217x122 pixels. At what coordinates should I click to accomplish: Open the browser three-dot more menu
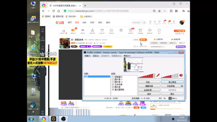[x=165, y=11]
